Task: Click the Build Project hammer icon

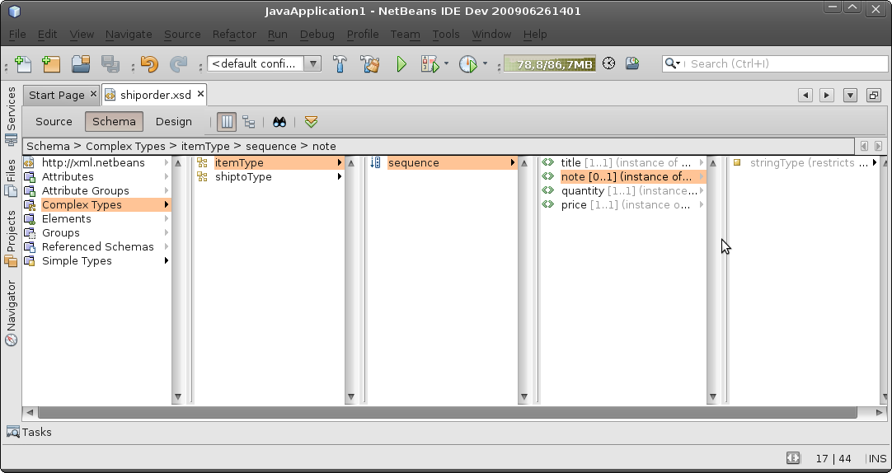Action: (340, 63)
